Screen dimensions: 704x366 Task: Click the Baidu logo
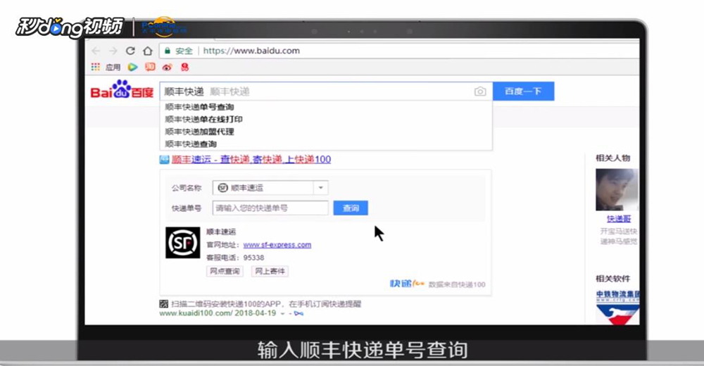[x=122, y=89]
